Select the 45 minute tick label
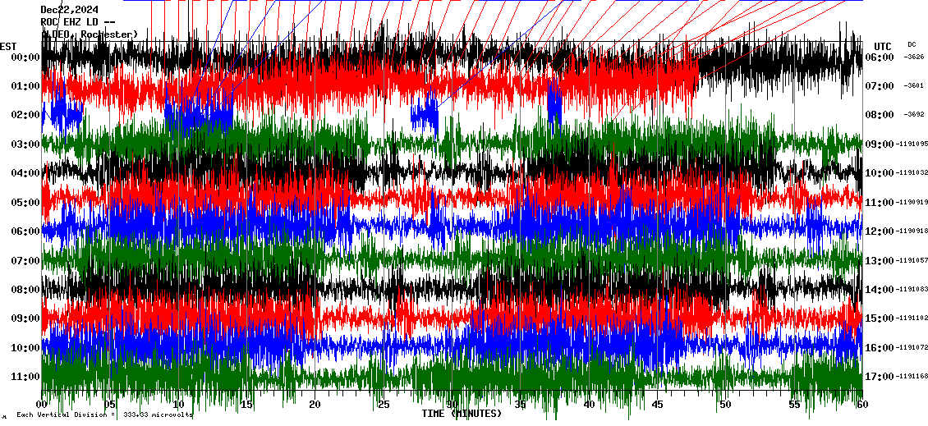Image resolution: width=928 pixels, height=426 pixels. click(x=656, y=405)
